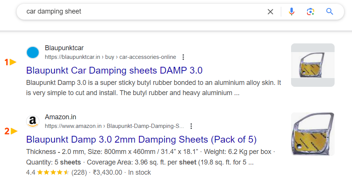Open 'Blaupunkt Damp 3.0 2mm Damping Sheets' link

(141, 140)
